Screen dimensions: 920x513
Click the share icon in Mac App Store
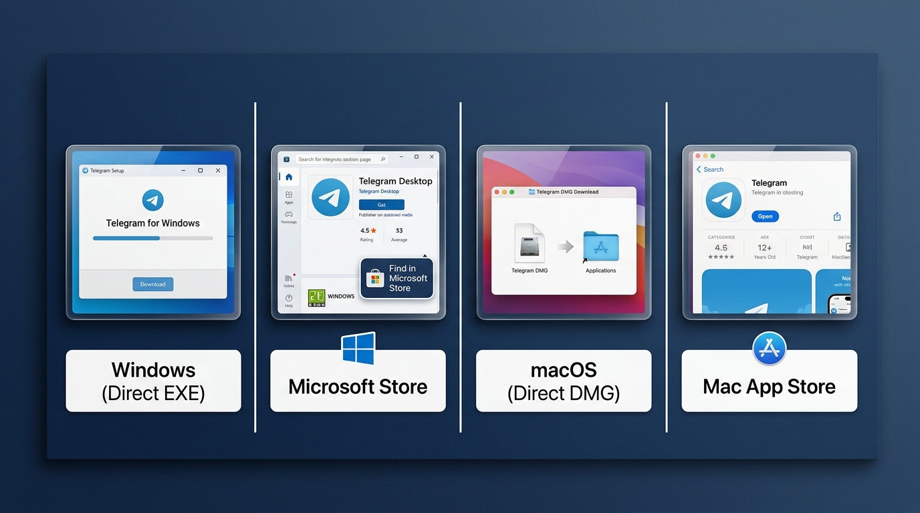(x=837, y=216)
